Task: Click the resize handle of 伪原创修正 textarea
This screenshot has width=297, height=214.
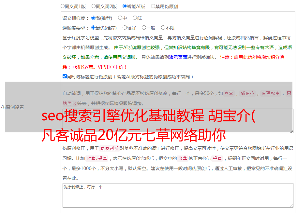Action: click(x=291, y=206)
